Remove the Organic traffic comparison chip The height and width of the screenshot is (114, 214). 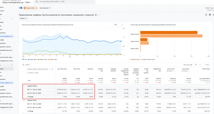coord(37,8)
